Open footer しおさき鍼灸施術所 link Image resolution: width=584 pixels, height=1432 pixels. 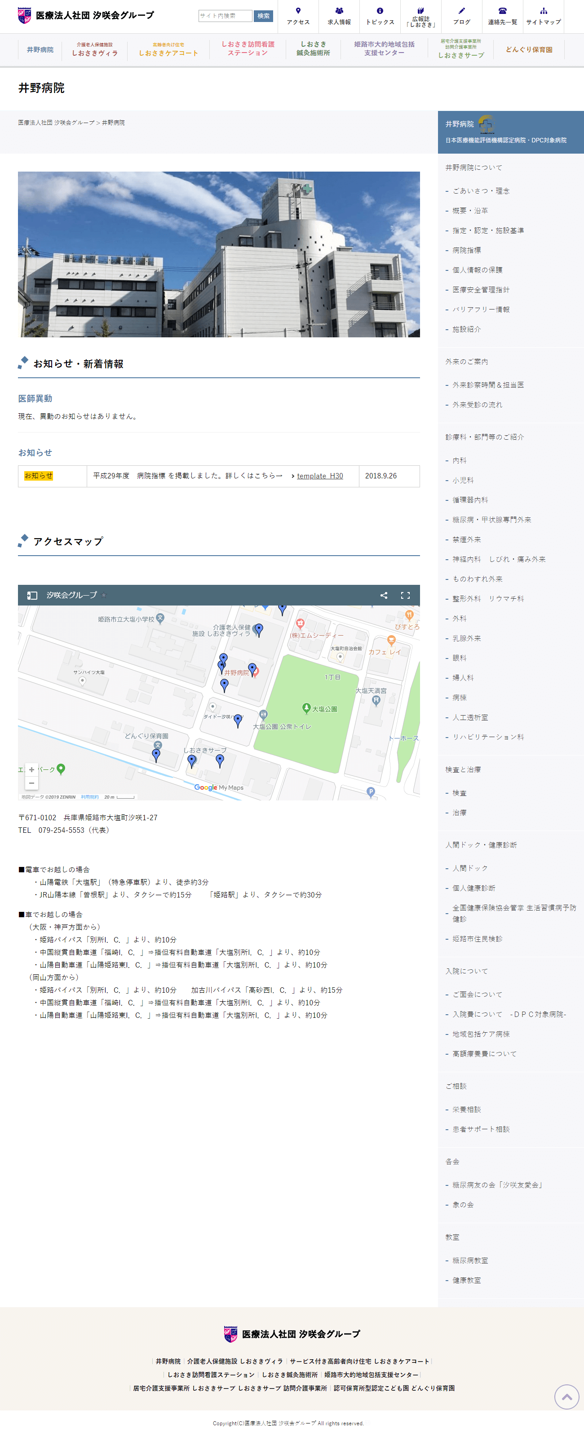[290, 1375]
